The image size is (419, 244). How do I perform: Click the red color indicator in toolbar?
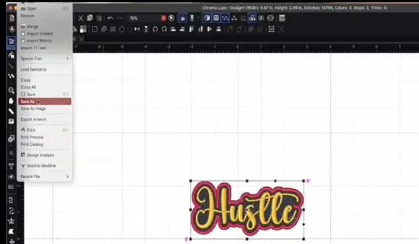[163, 18]
